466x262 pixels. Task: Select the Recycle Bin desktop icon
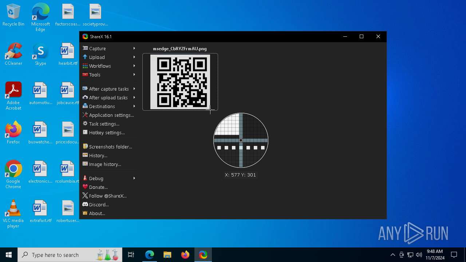(13, 16)
